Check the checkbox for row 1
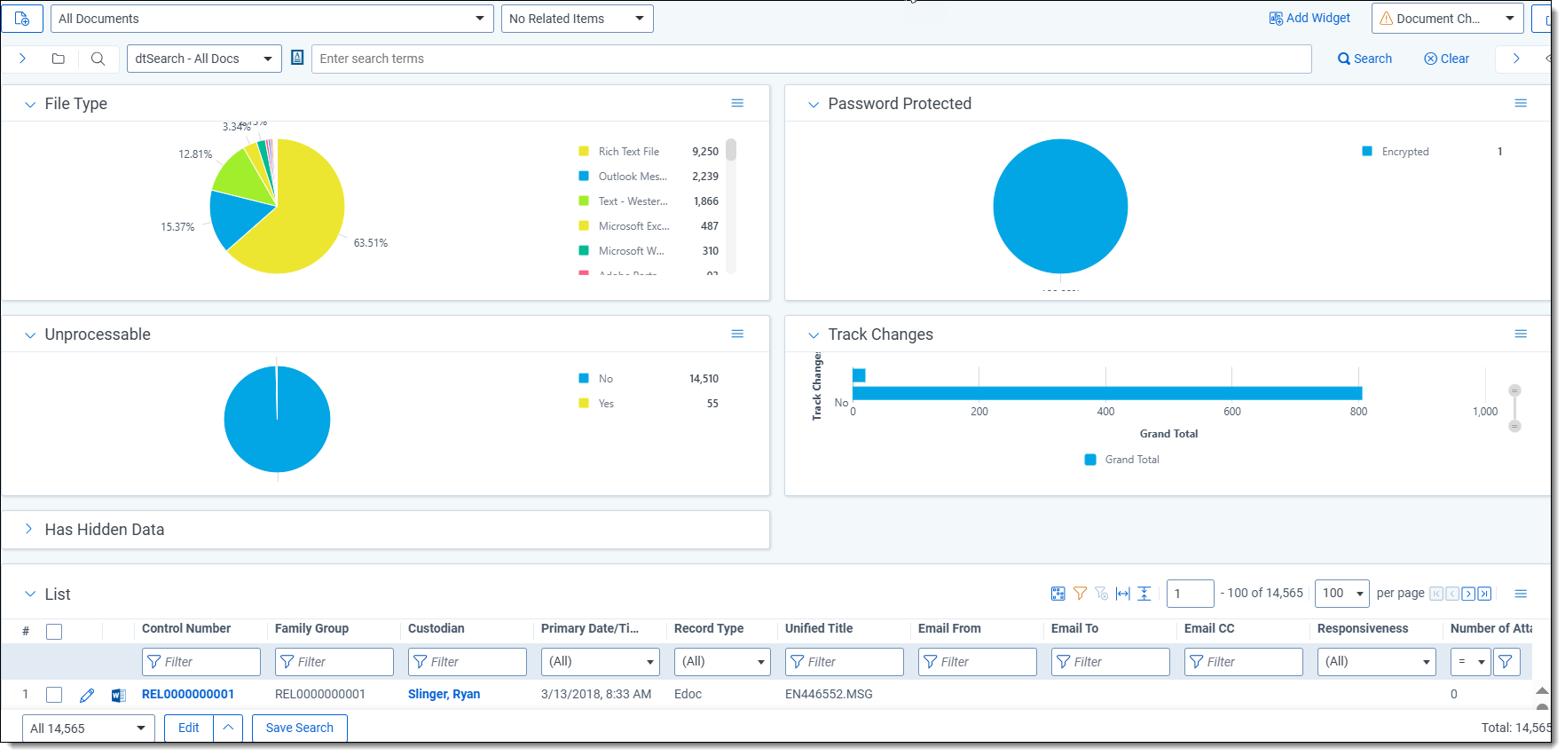Viewport: 1565px width, 756px height. pos(54,695)
